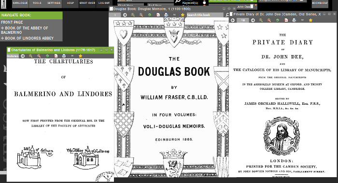Image resolution: width=338 pixels, height=183 pixels.
Task: Print the Private Diary of John Dee
Action: [294, 20]
